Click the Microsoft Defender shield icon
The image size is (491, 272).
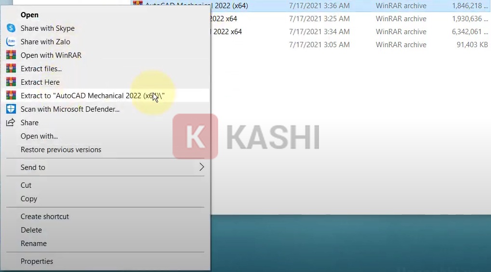(11, 109)
